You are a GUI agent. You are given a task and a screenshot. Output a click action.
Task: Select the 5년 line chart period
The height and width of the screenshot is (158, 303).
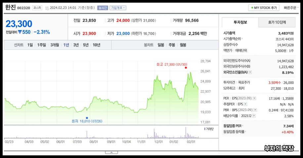coord(86,45)
